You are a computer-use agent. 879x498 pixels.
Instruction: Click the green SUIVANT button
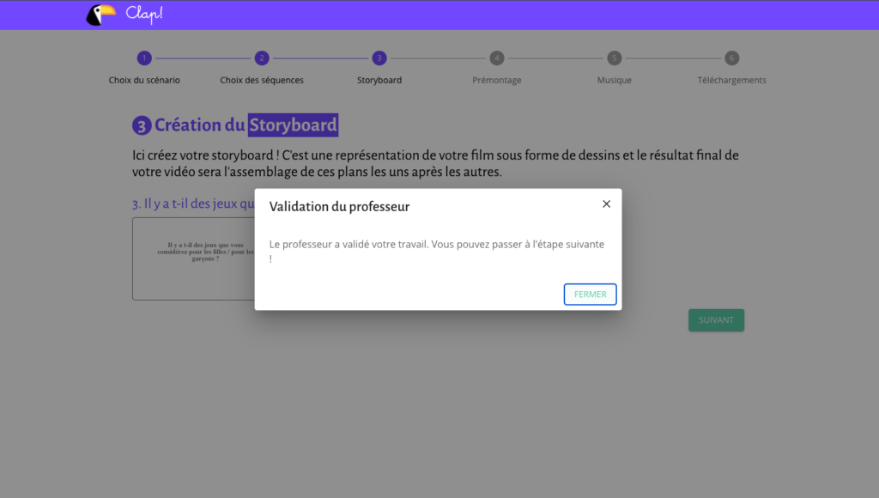point(716,320)
